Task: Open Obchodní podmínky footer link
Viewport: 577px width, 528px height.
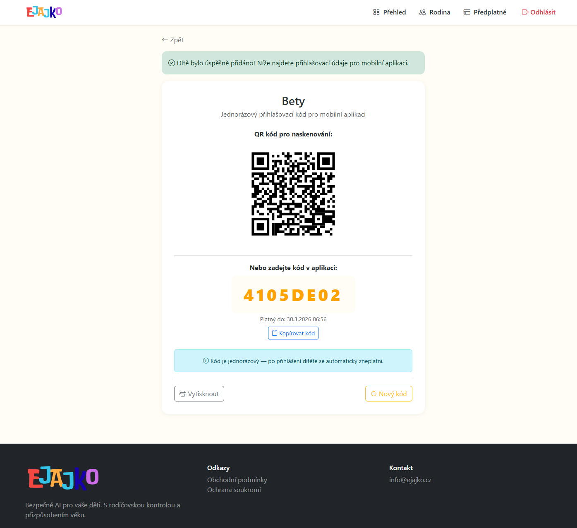Action: tap(237, 480)
